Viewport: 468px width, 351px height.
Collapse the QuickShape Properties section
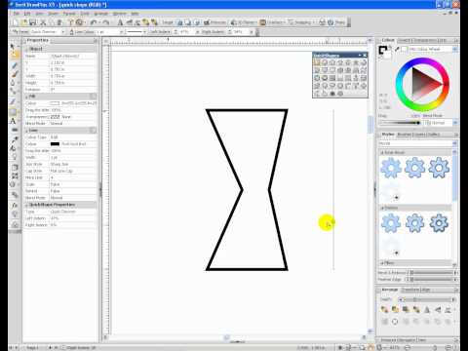[x=26, y=205]
